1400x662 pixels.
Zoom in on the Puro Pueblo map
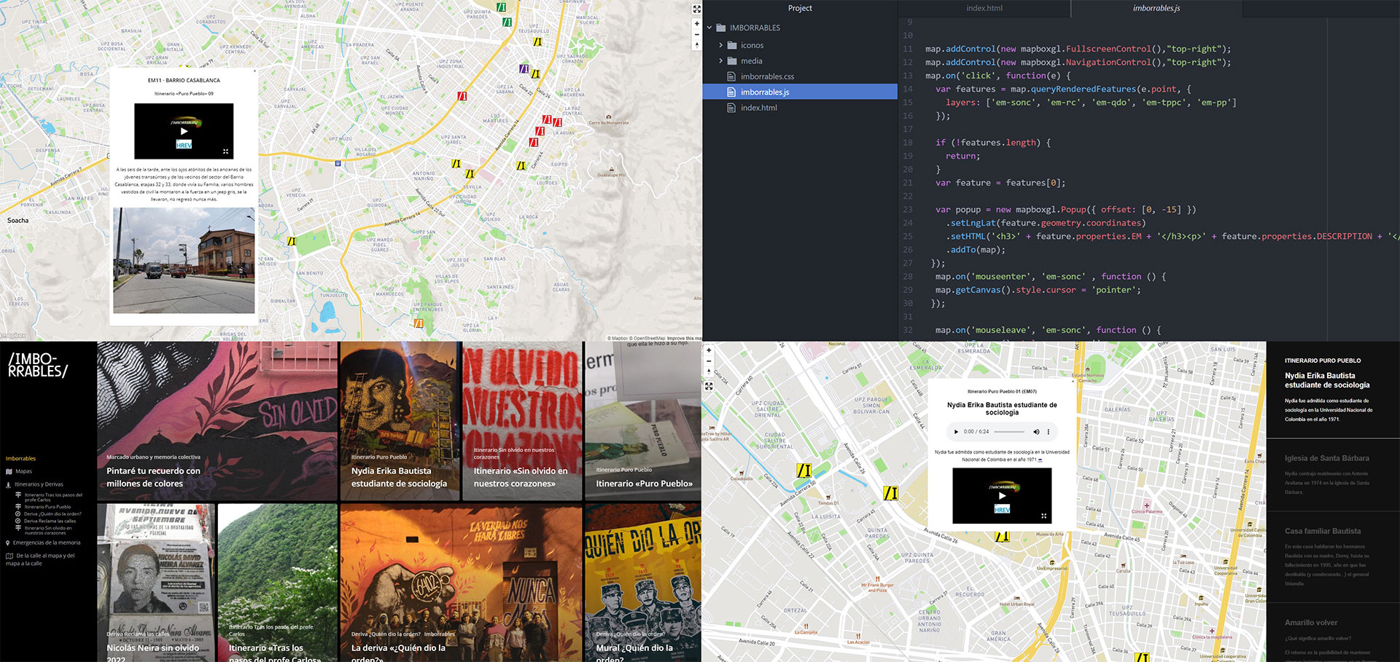point(709,350)
